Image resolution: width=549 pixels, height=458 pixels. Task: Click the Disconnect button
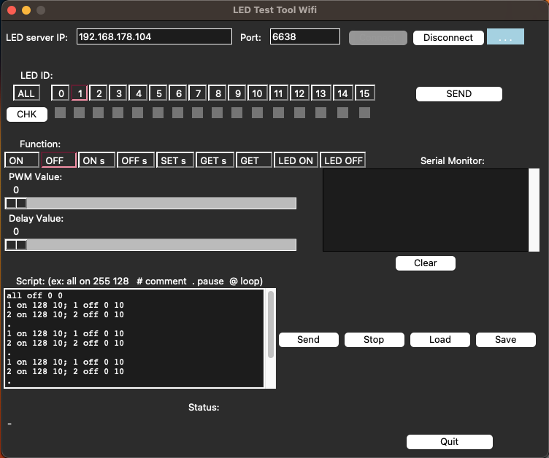coord(448,37)
